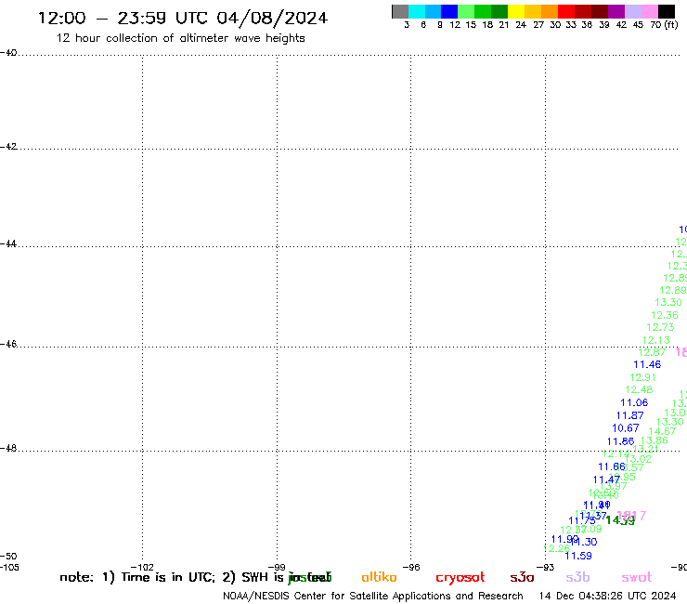687x604 pixels.
Task: Click the blue wave height value 11.75
Action: click(x=582, y=520)
